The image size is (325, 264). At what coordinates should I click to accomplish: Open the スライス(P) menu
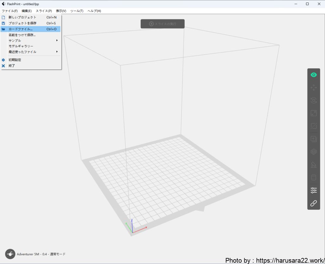[44, 11]
